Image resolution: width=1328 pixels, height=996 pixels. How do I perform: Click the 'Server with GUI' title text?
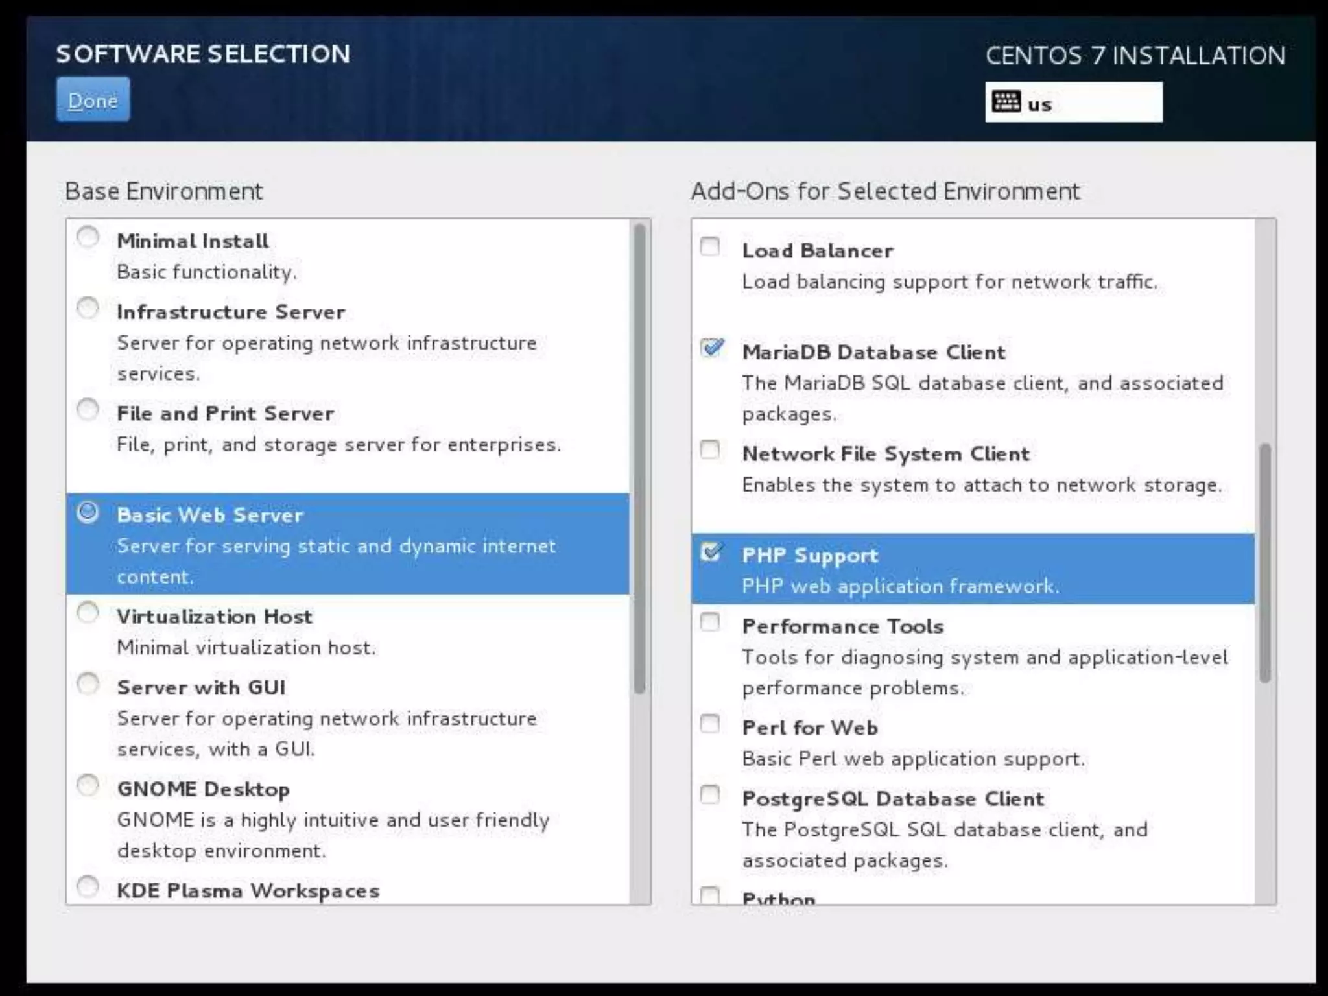[x=201, y=687]
